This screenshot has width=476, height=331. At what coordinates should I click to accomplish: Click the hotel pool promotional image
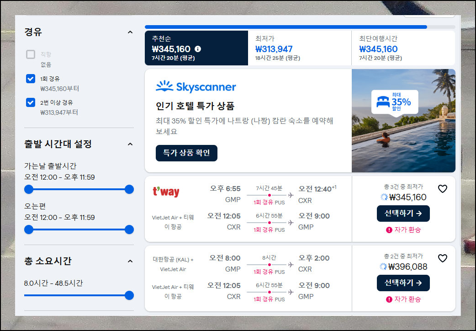coord(403,121)
